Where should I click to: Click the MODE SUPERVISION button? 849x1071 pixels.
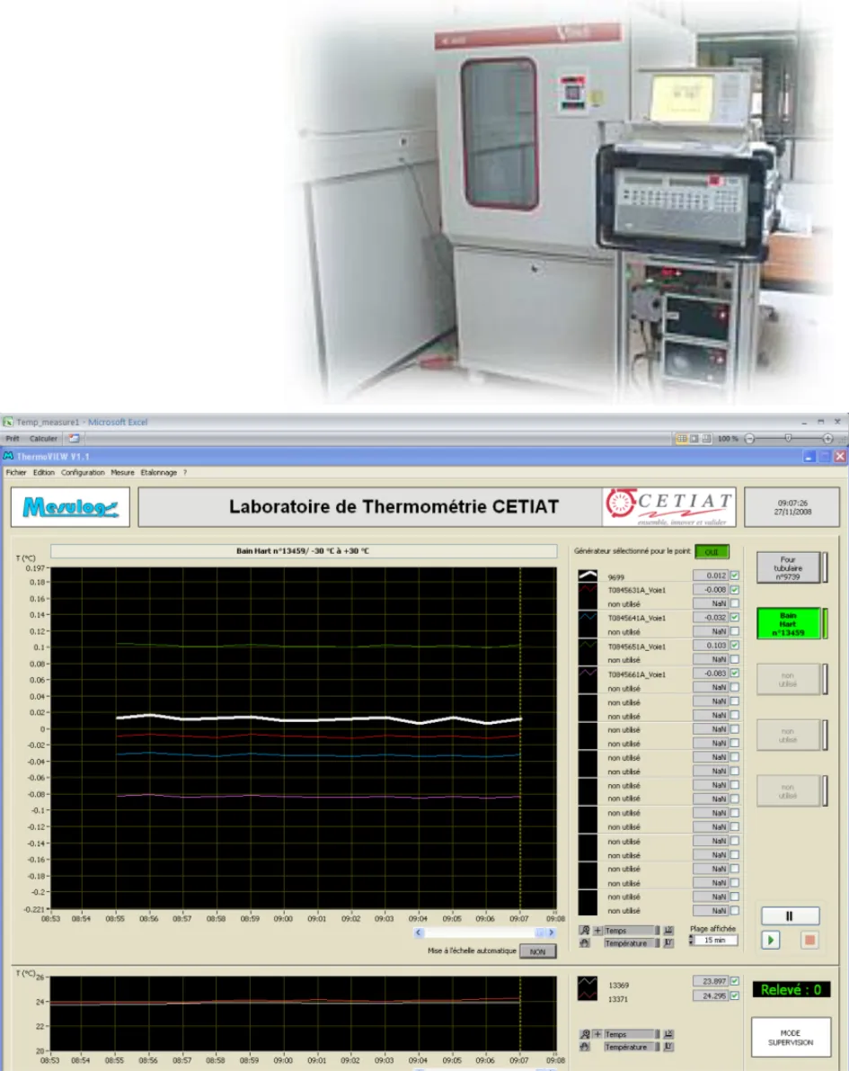pyautogui.click(x=791, y=1038)
